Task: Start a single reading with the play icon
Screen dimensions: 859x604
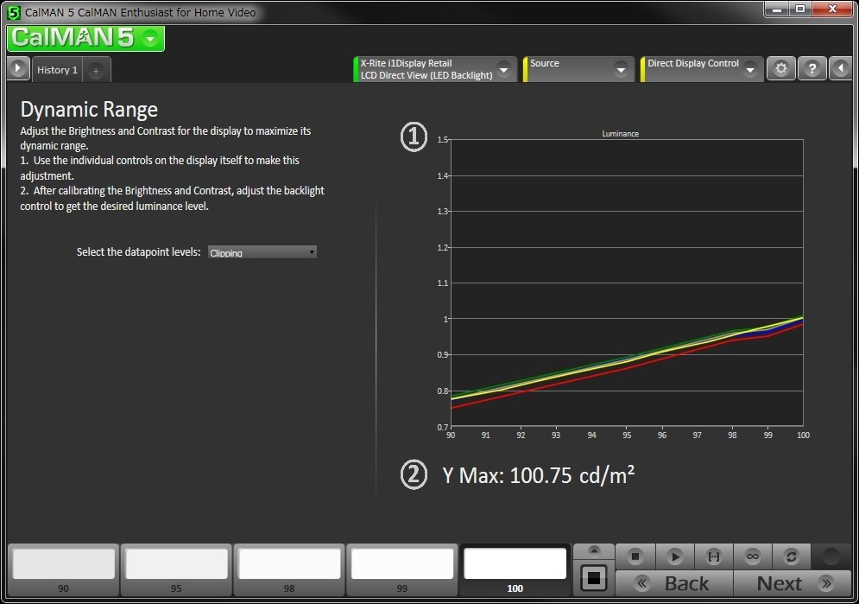Action: coord(675,556)
